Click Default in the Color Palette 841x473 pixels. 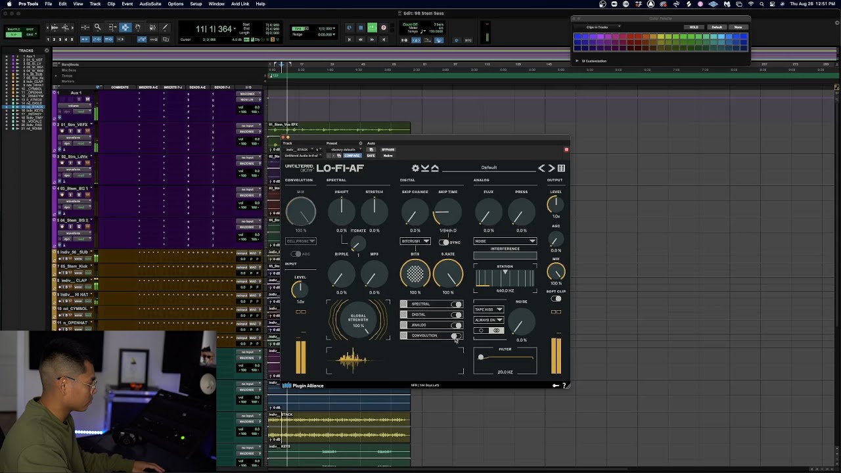pyautogui.click(x=717, y=27)
